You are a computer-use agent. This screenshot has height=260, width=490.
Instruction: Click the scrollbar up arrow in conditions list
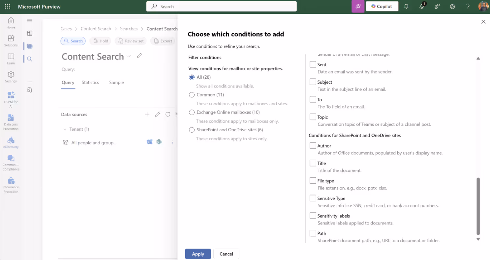478,58
